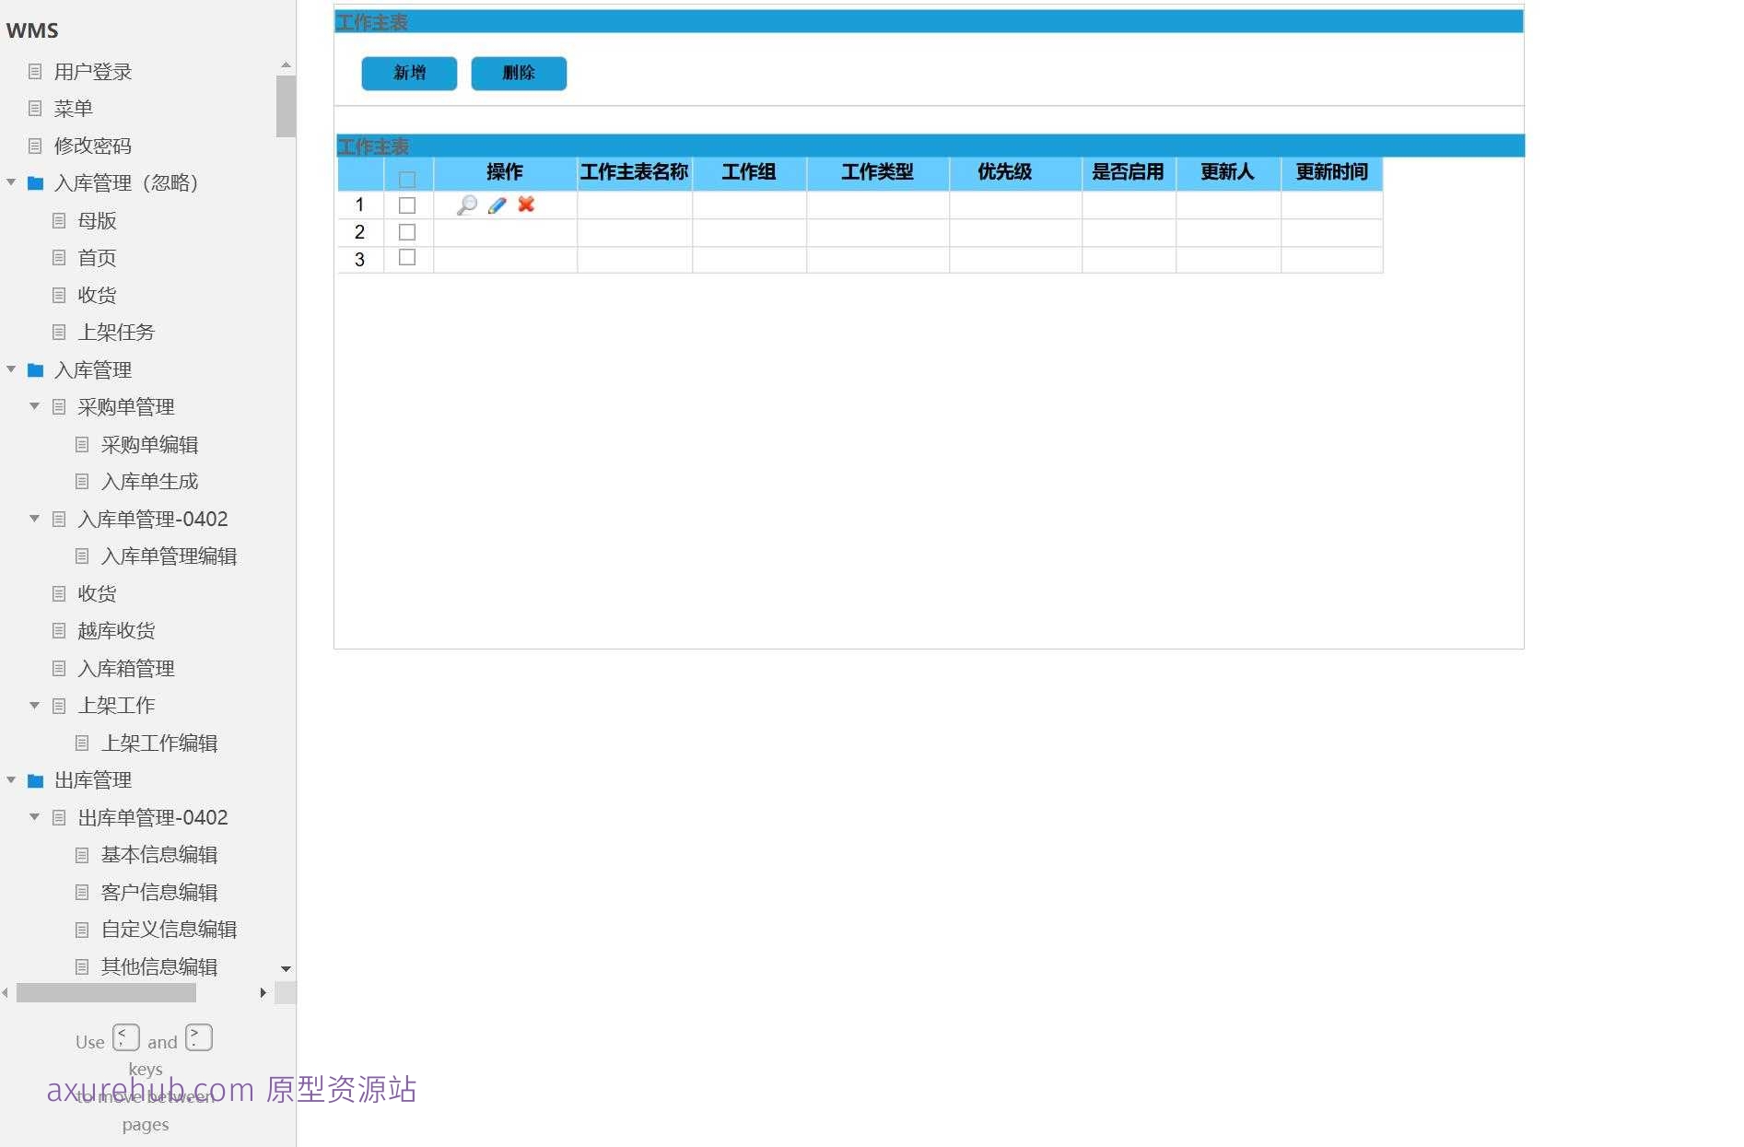Screen dimensions: 1744x1147
Task: Collapse the 上架工作 tree node
Action: [x=34, y=706]
